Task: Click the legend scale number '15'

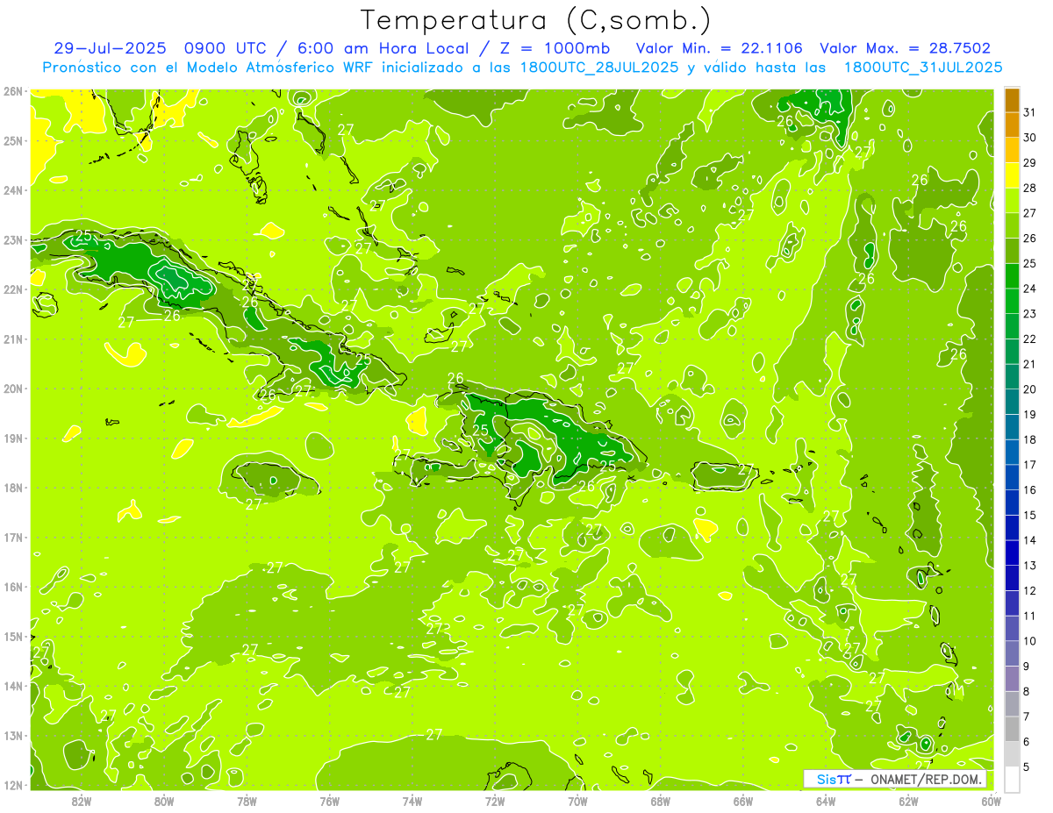Action: click(1030, 516)
